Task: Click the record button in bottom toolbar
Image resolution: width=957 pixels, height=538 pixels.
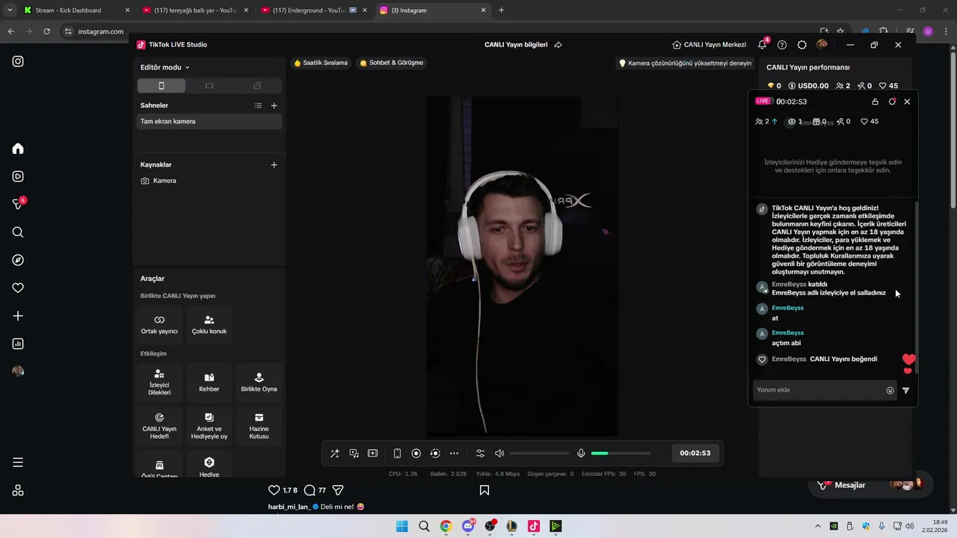Action: pos(416,454)
